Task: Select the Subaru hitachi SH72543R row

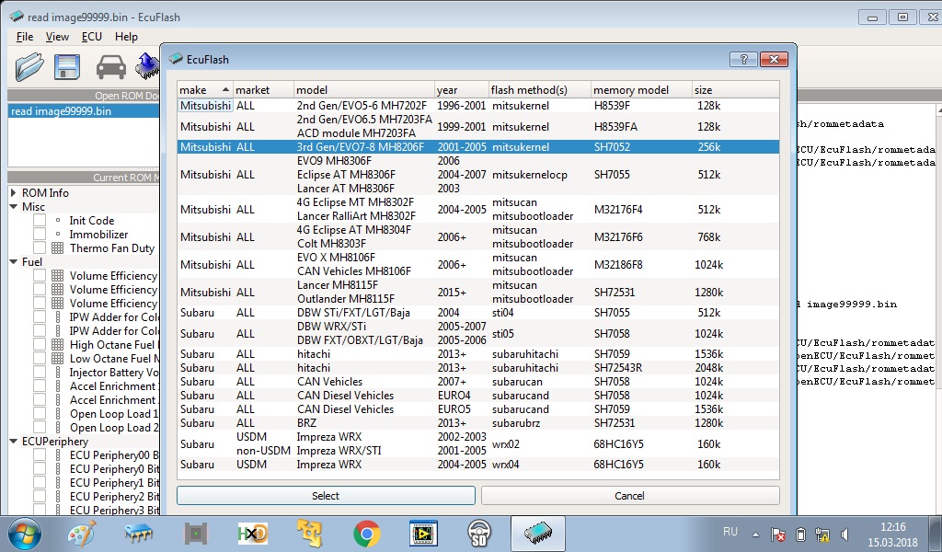Action: click(478, 368)
